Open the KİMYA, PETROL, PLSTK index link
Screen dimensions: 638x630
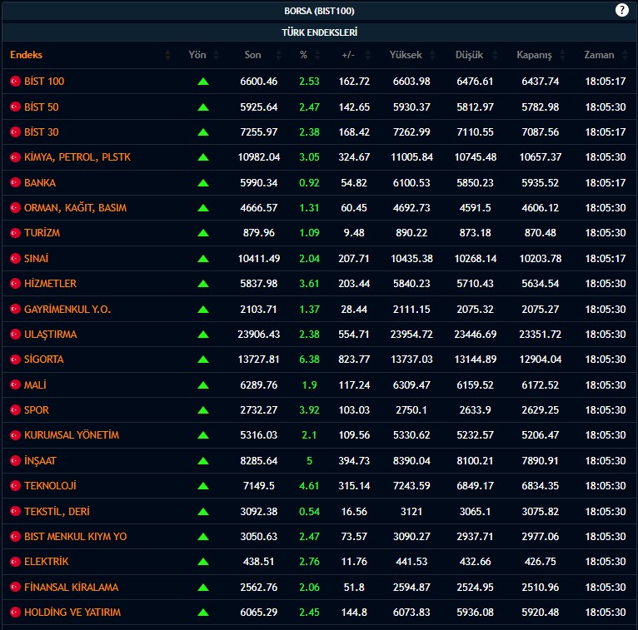[77, 157]
